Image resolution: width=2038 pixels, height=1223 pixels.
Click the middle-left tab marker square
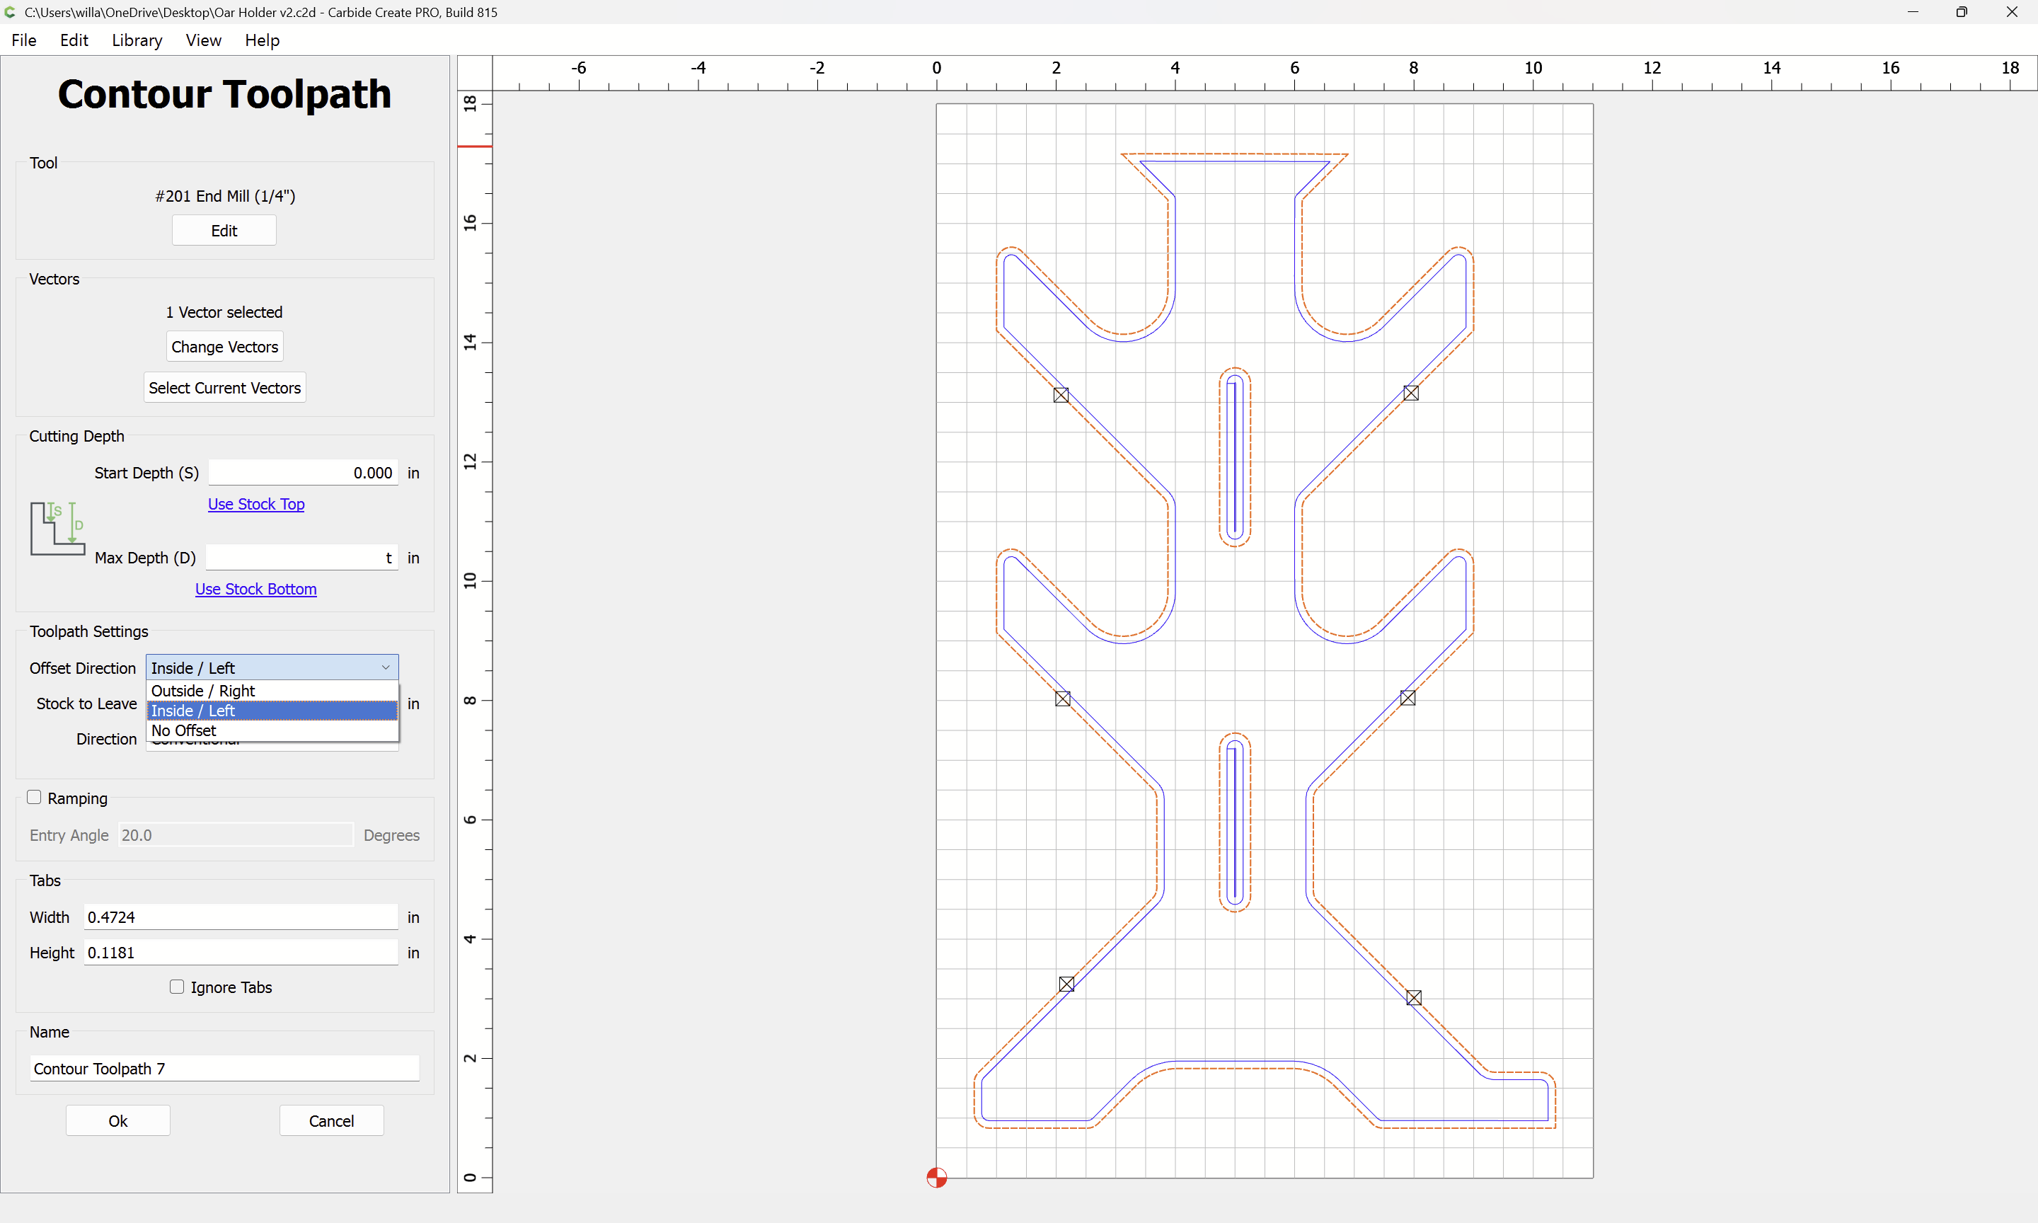coord(1063,699)
